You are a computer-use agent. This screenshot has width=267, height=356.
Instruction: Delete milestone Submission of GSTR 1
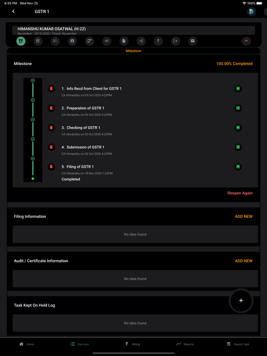pyautogui.click(x=51, y=147)
